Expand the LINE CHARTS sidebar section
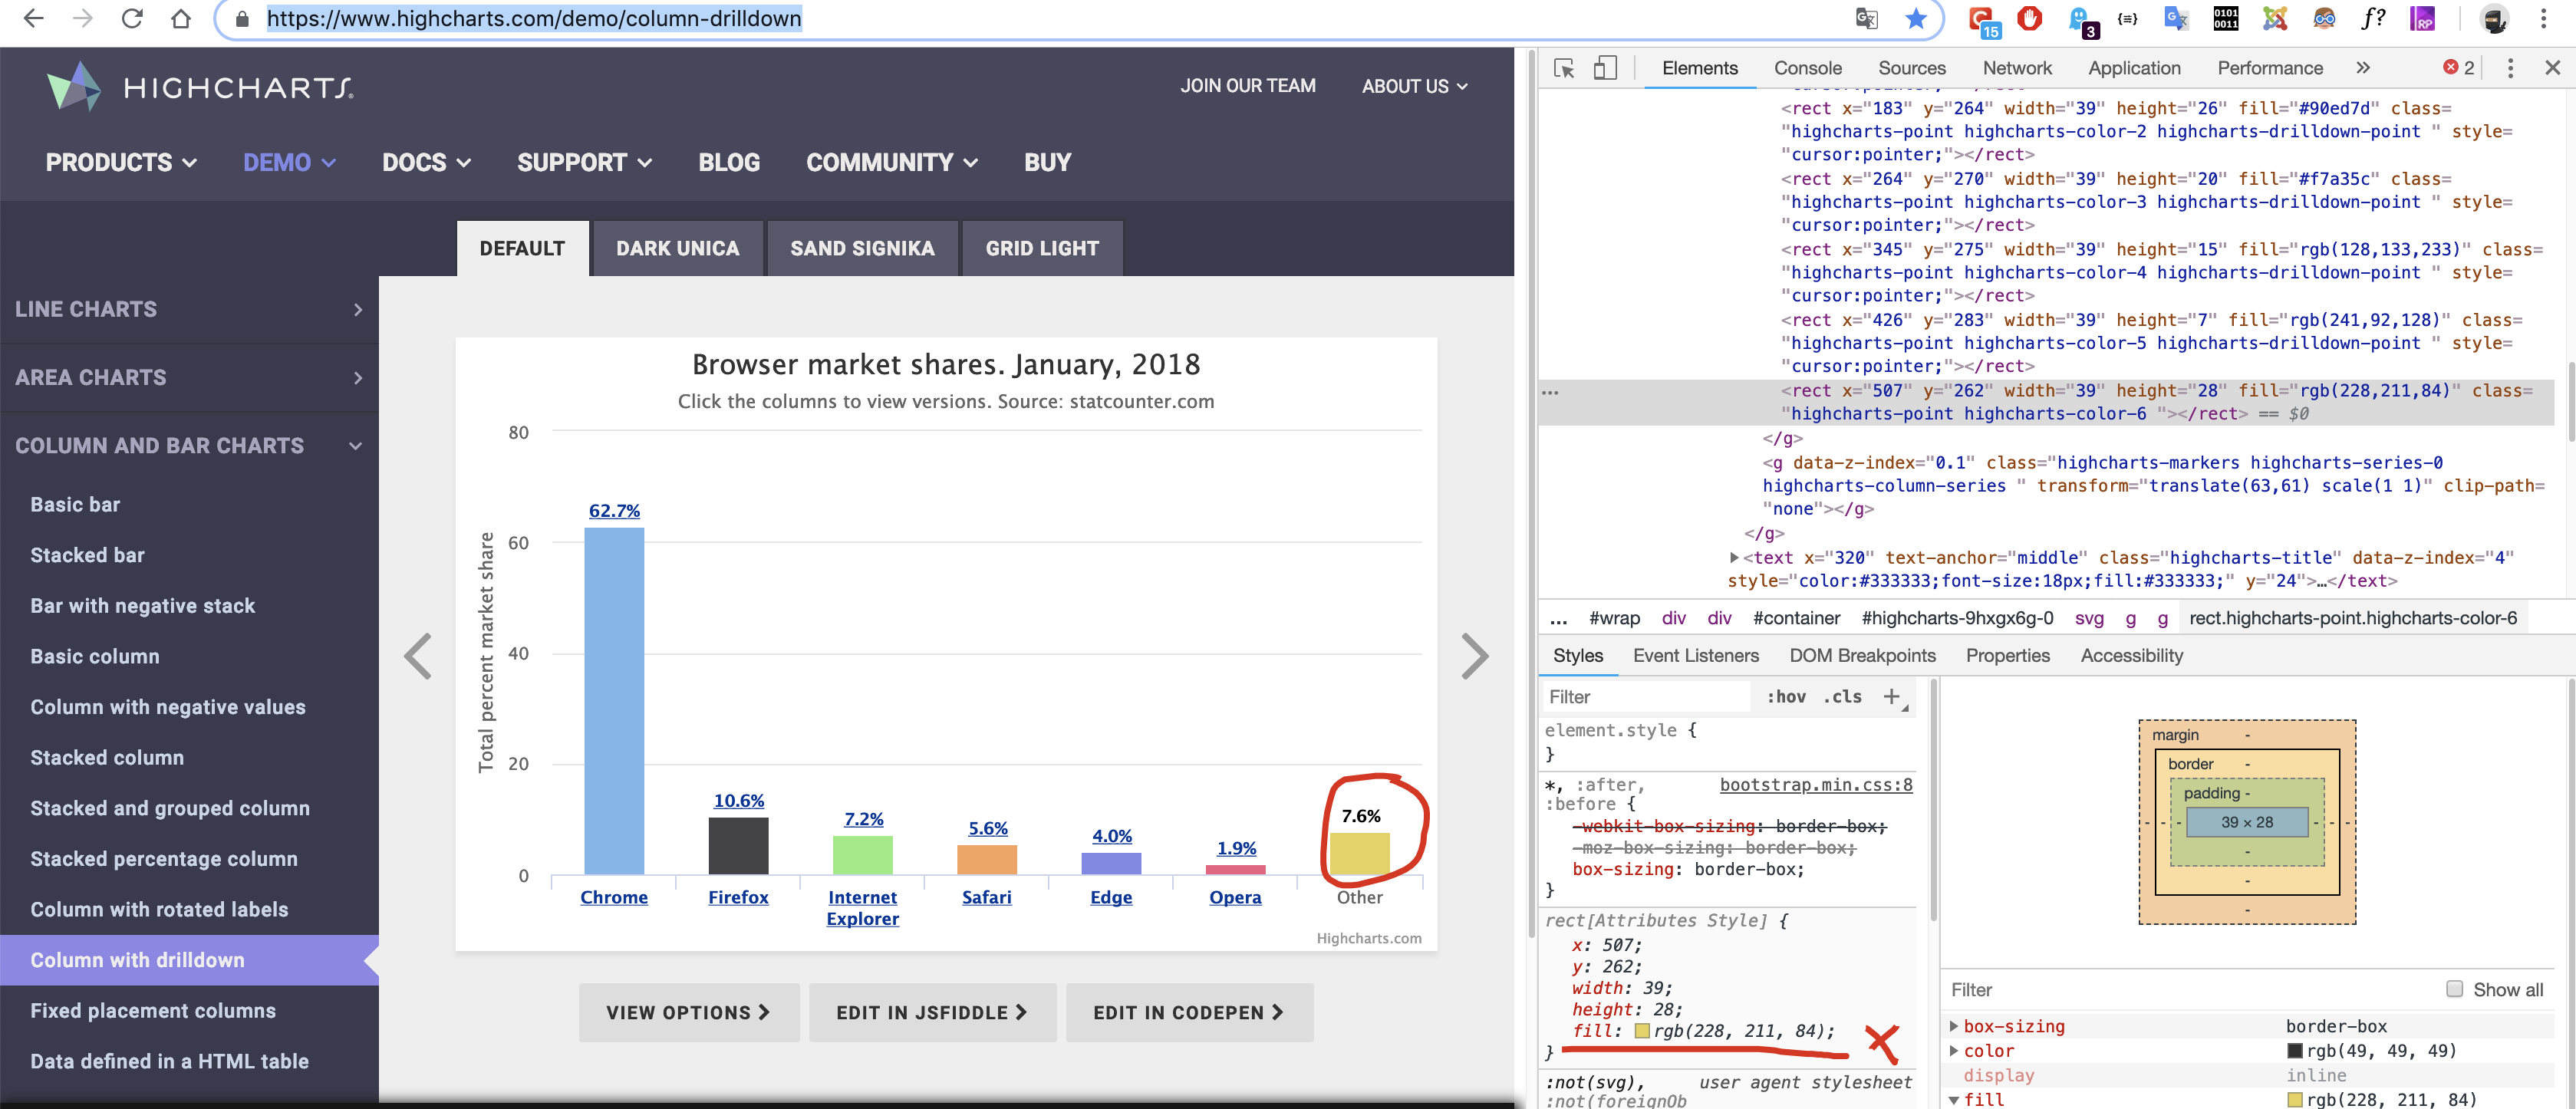2576x1109 pixels. pyautogui.click(x=189, y=310)
